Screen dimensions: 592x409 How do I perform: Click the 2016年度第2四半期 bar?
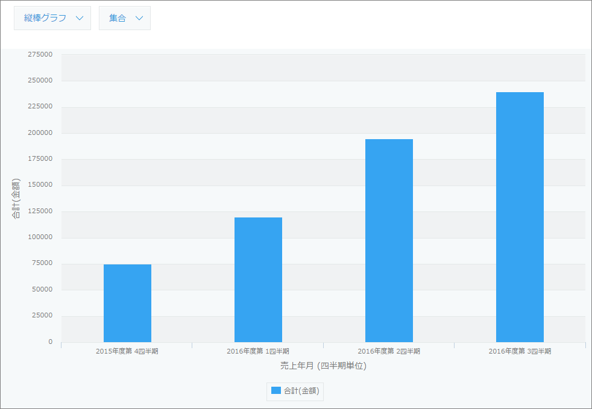(x=389, y=241)
